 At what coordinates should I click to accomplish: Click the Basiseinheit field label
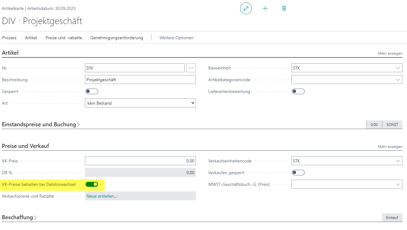tap(219, 68)
